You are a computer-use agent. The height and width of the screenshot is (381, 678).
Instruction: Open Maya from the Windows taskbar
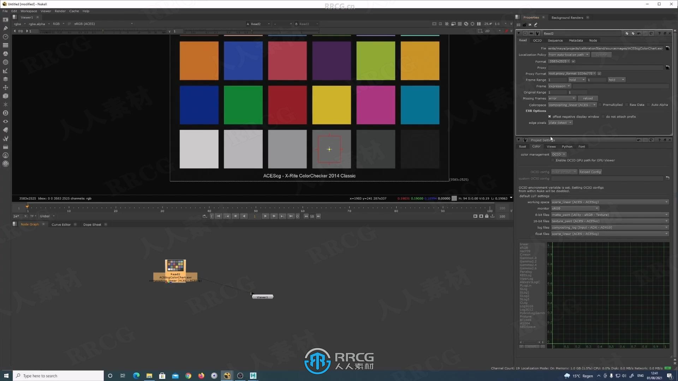pos(253,376)
